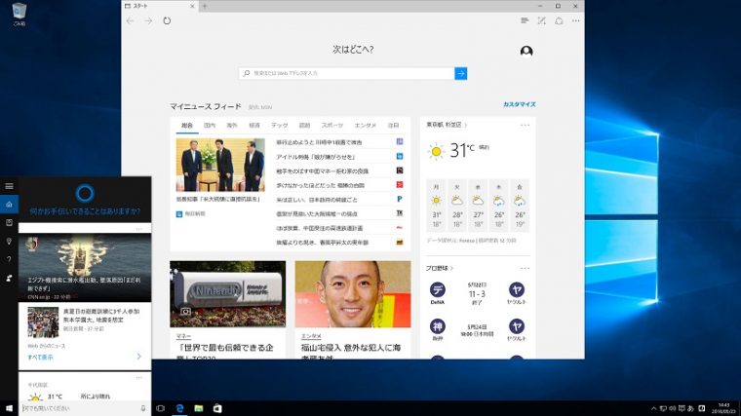
Task: Open Cortana news card's three-dot menu
Action: click(x=138, y=229)
